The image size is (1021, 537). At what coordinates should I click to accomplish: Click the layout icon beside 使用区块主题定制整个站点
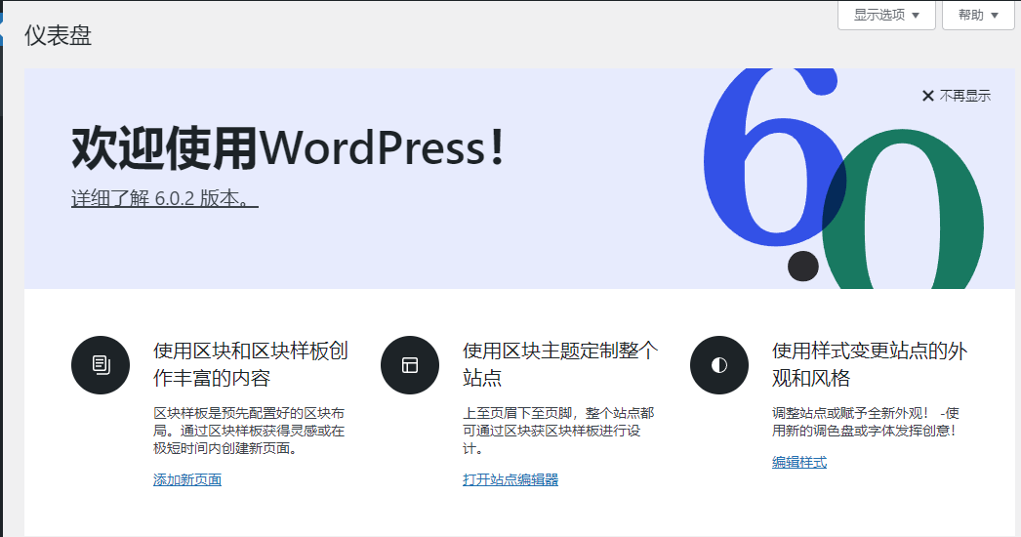[410, 365]
